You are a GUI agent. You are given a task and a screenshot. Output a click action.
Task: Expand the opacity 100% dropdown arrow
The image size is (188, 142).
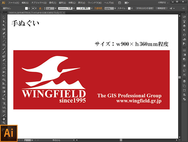click(x=115, y=8)
